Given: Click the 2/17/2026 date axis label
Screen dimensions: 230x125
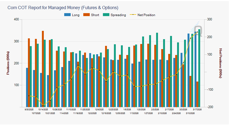Looking at the screenshot, I should pos(169,109).
